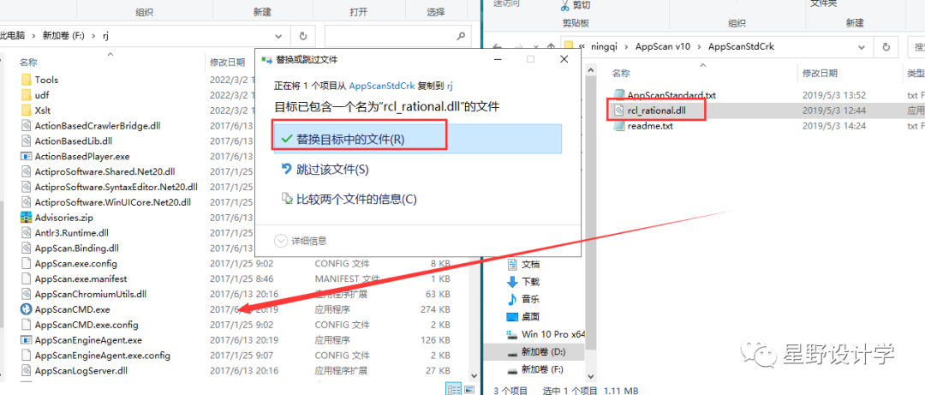The height and width of the screenshot is (395, 925).
Task: Click the AppScanEngineAgent.exe application icon
Action: 26,340
